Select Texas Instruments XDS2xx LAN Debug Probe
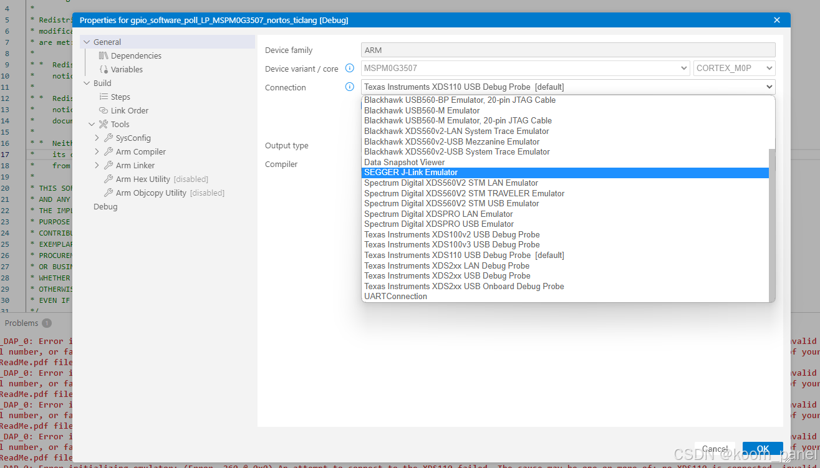This screenshot has height=468, width=820. [x=565, y=265]
